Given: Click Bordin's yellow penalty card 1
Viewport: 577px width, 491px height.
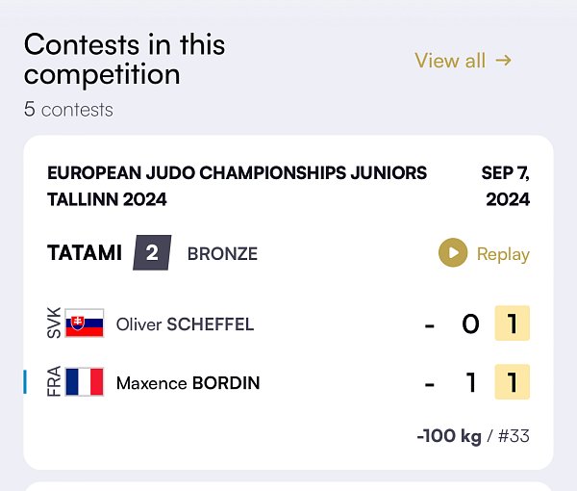Looking at the screenshot, I should (x=513, y=382).
